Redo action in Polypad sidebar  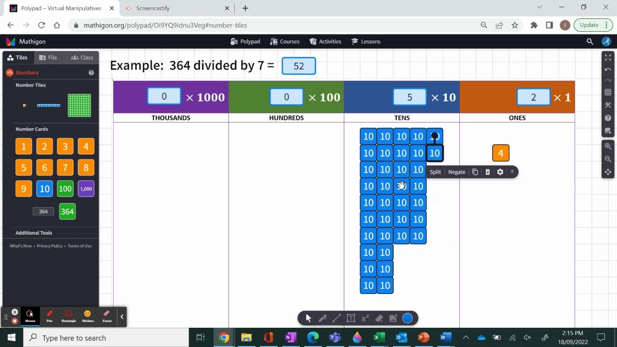tap(608, 80)
